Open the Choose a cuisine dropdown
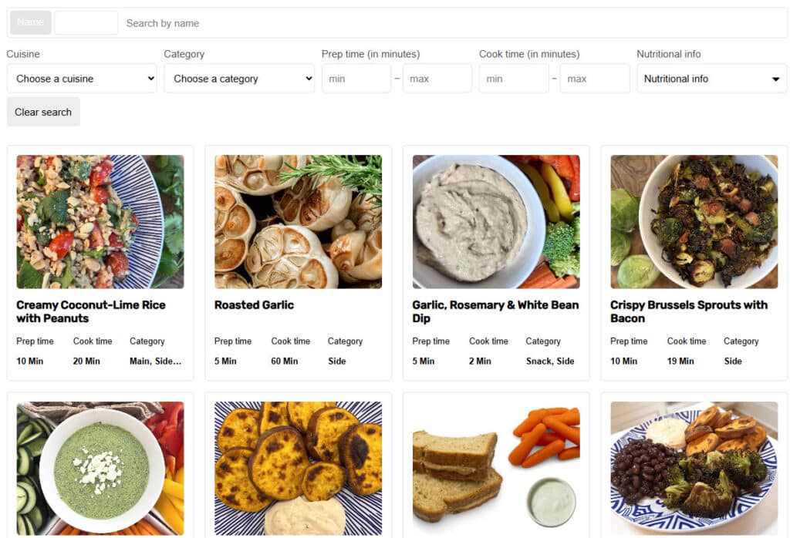 [x=81, y=78]
